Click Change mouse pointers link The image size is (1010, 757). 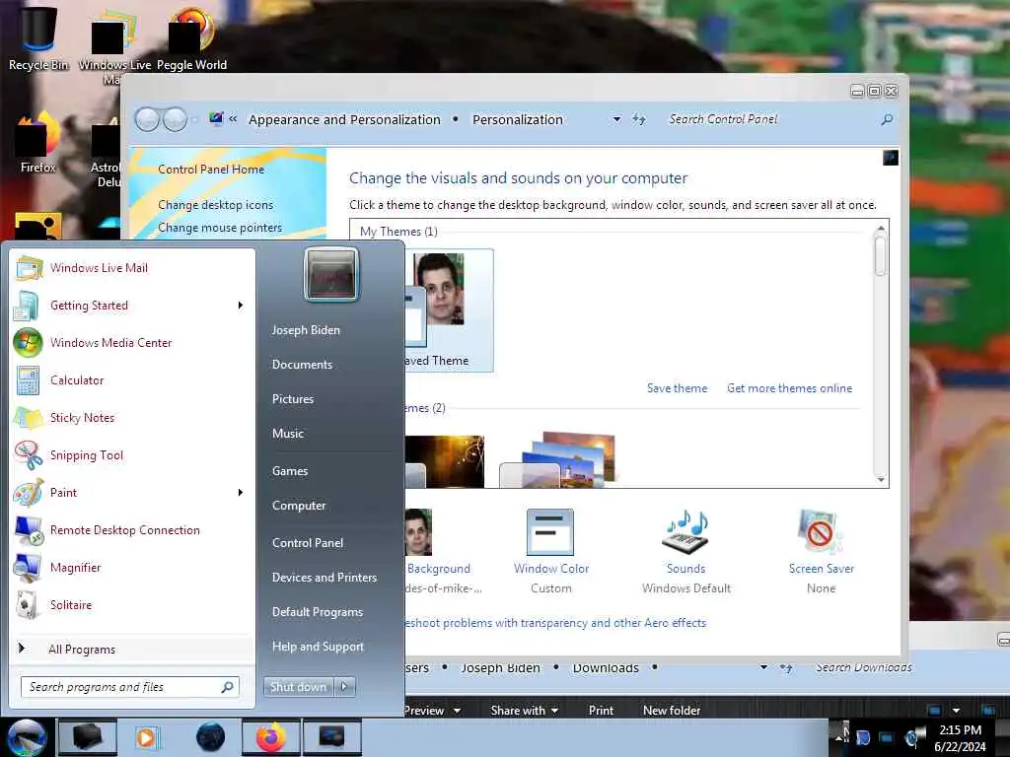click(x=220, y=228)
